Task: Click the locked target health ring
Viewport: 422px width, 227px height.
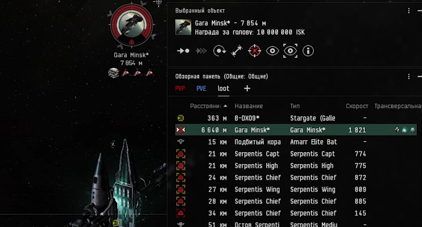Action: [x=131, y=25]
